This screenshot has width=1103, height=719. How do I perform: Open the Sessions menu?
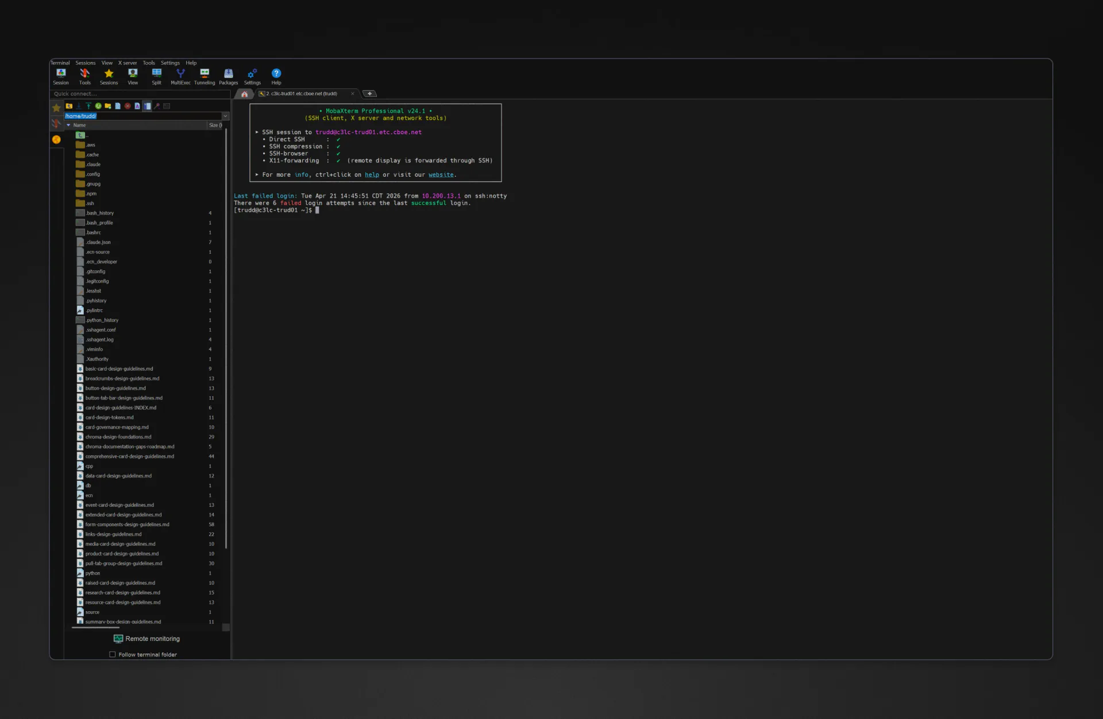[86, 63]
